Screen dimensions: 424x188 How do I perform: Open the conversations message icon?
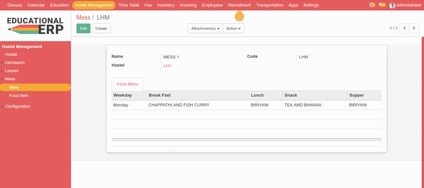[382, 5]
